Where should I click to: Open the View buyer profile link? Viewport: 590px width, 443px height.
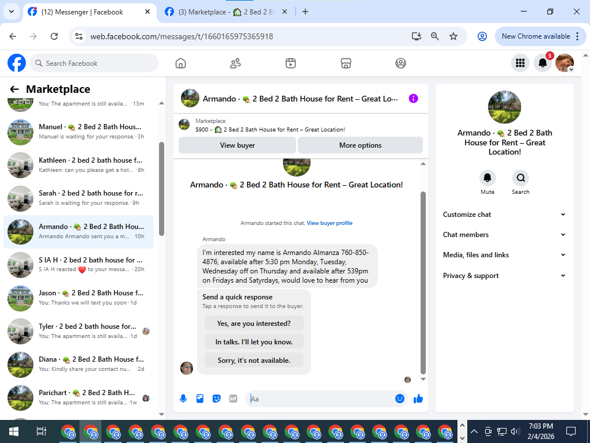click(x=330, y=223)
